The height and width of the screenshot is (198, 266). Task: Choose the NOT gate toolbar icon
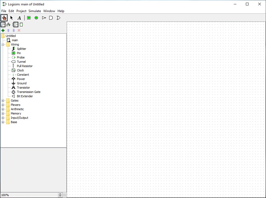point(44,18)
